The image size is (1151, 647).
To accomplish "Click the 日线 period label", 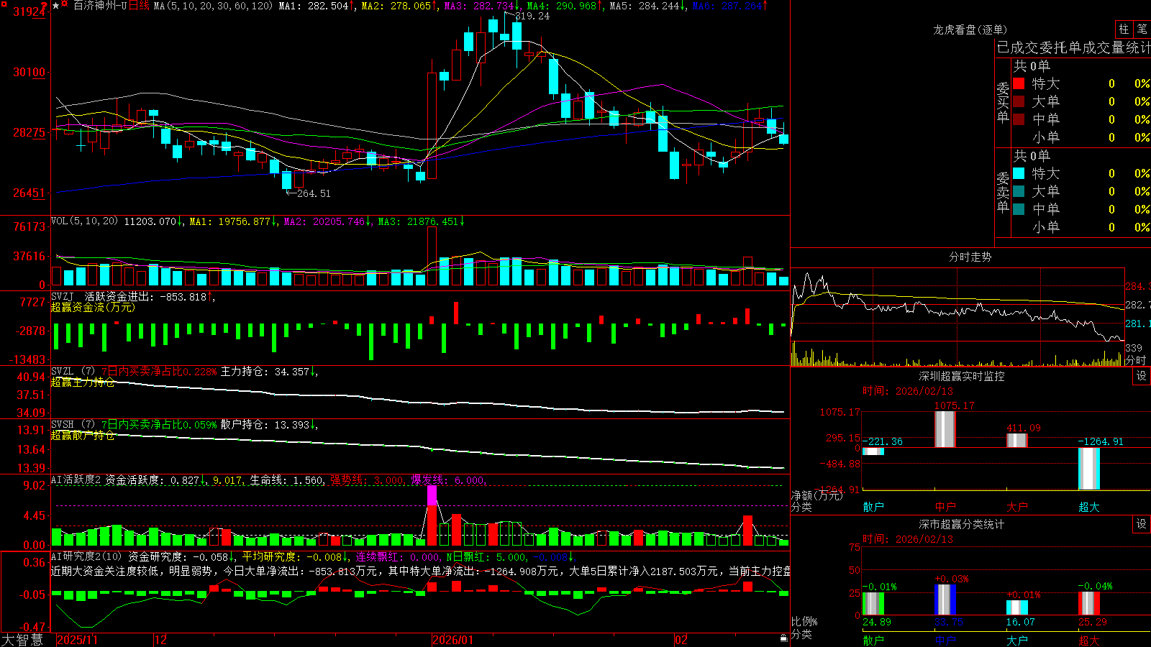I will [139, 6].
